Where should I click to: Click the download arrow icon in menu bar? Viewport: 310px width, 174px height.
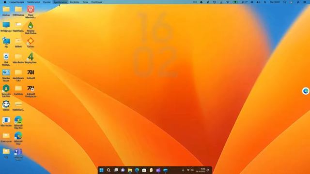pos(221,2)
